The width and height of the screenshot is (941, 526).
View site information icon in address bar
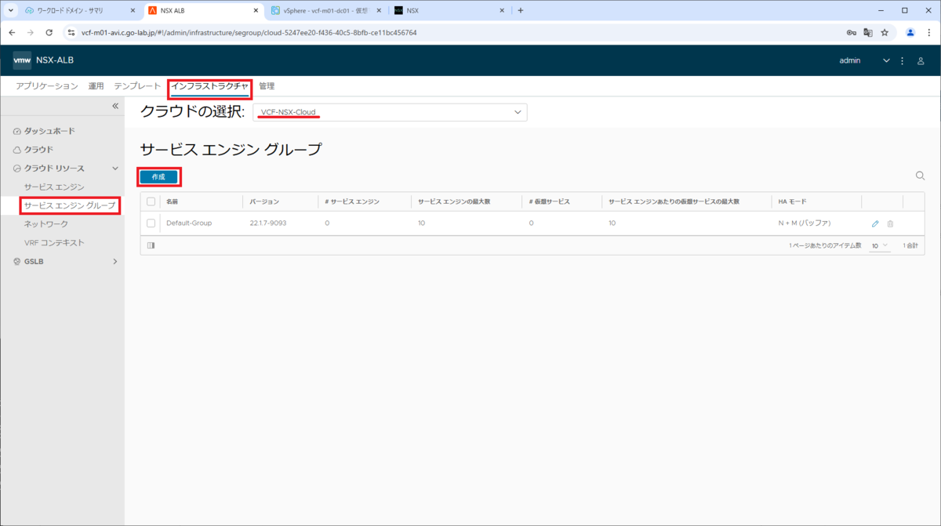(x=71, y=33)
